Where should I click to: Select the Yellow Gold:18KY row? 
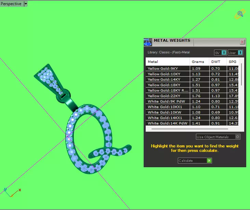(x=192, y=85)
